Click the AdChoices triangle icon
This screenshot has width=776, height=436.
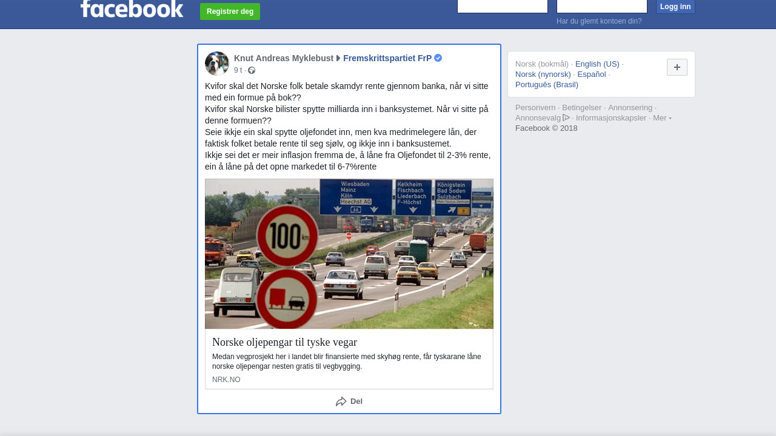(566, 117)
